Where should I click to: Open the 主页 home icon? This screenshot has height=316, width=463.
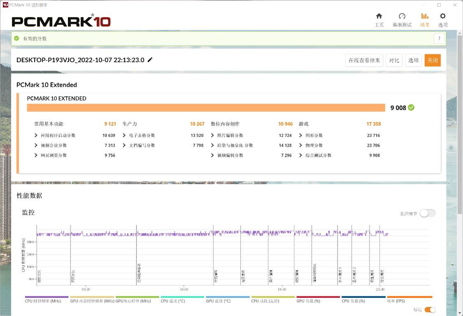pyautogui.click(x=379, y=16)
